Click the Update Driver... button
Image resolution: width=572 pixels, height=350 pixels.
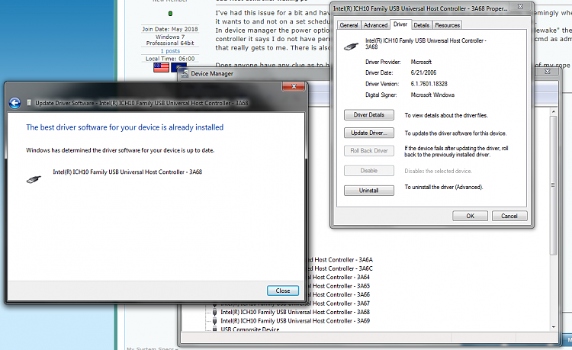coord(369,133)
